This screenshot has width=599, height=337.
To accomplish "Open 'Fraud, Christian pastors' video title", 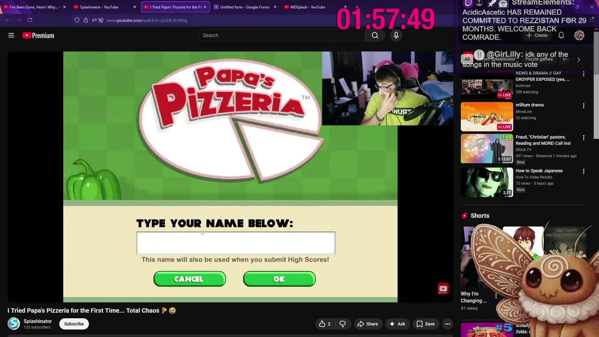I will (543, 140).
